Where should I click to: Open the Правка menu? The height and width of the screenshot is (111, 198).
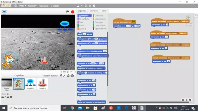[32, 6]
